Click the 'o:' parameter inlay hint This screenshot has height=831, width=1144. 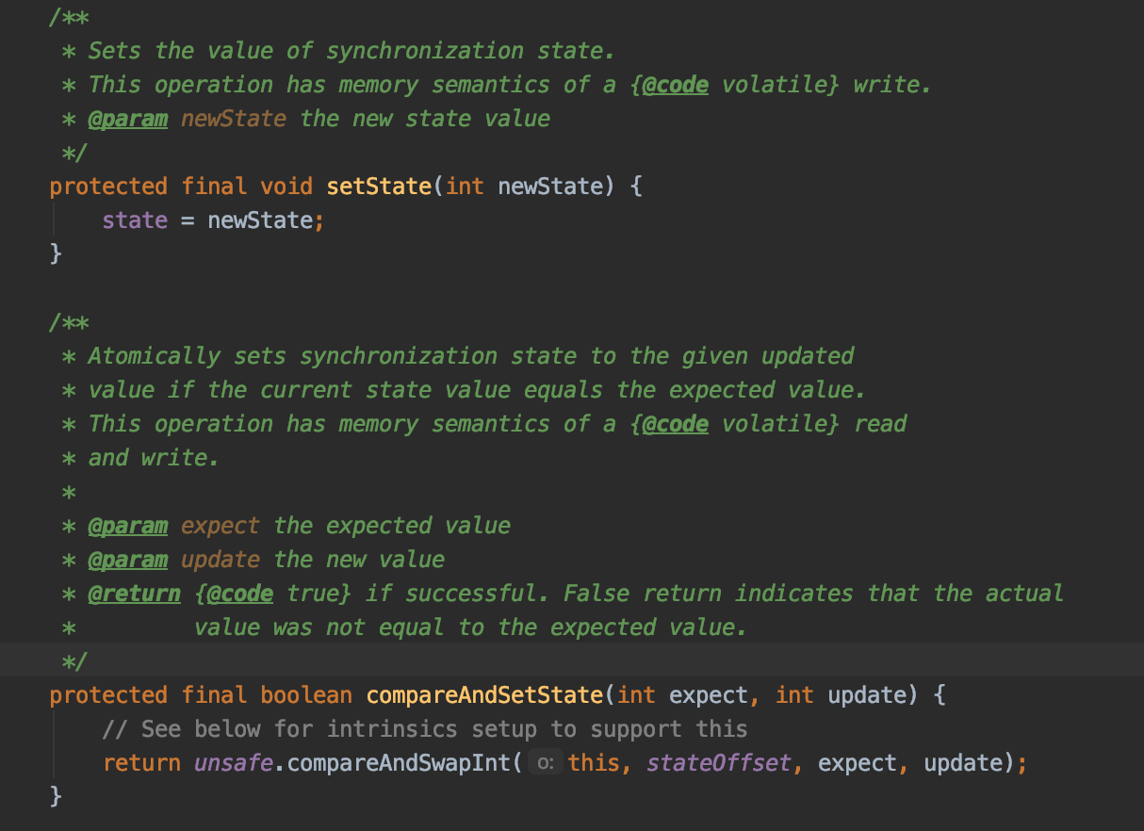click(545, 763)
